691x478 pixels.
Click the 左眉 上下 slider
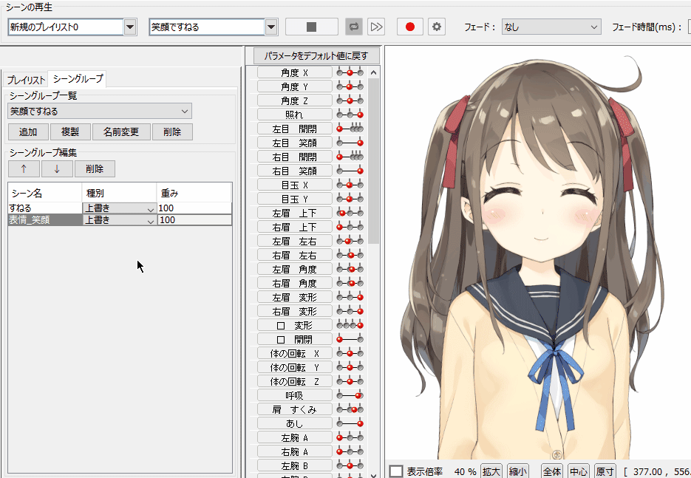click(350, 214)
